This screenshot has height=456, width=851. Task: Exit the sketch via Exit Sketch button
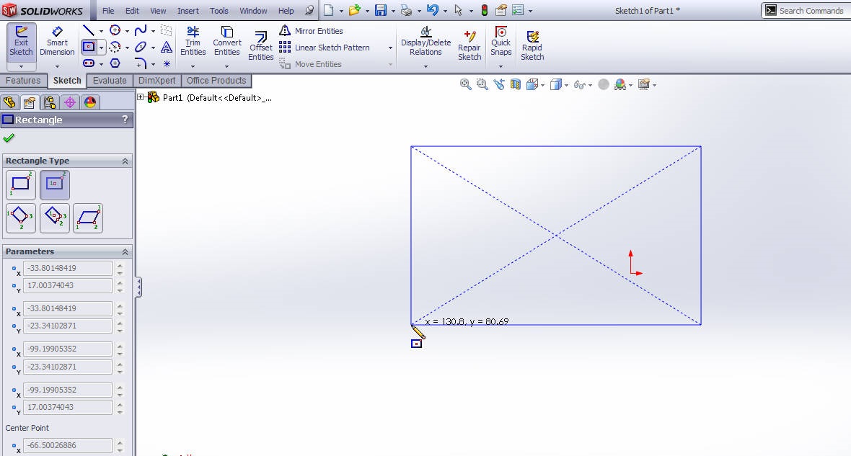point(21,41)
